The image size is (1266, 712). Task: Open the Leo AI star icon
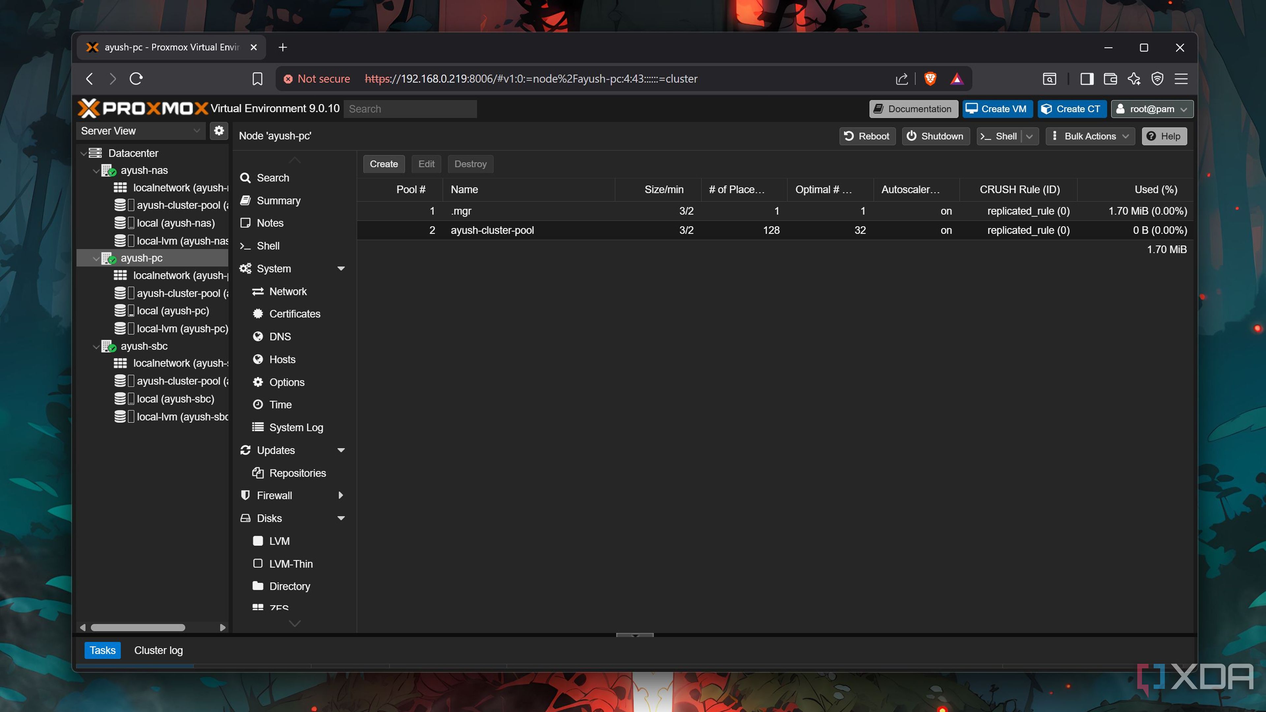(x=1134, y=79)
